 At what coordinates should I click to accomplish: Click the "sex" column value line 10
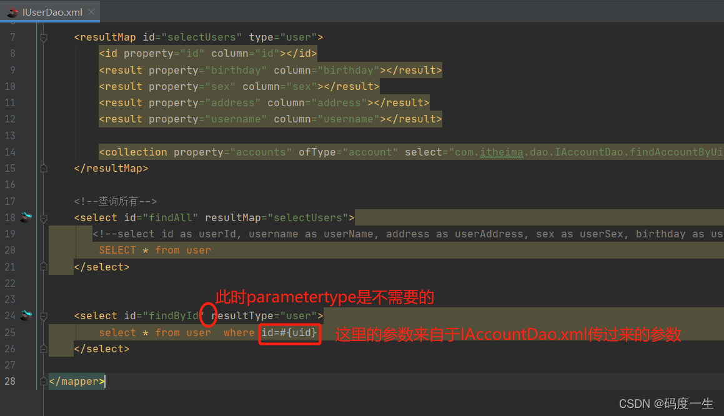pos(302,86)
